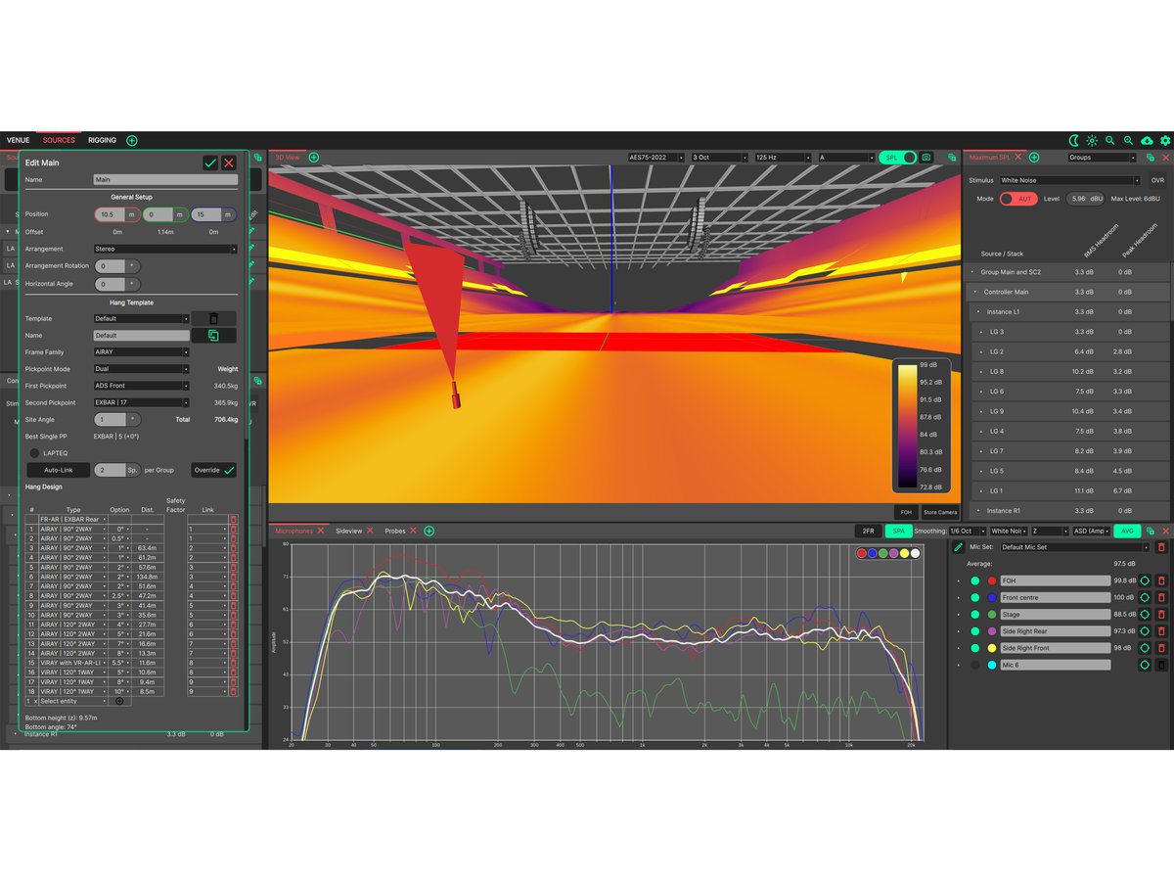
Task: Open the Second Pickpoint EXBAR dropdown
Action: pyautogui.click(x=141, y=402)
